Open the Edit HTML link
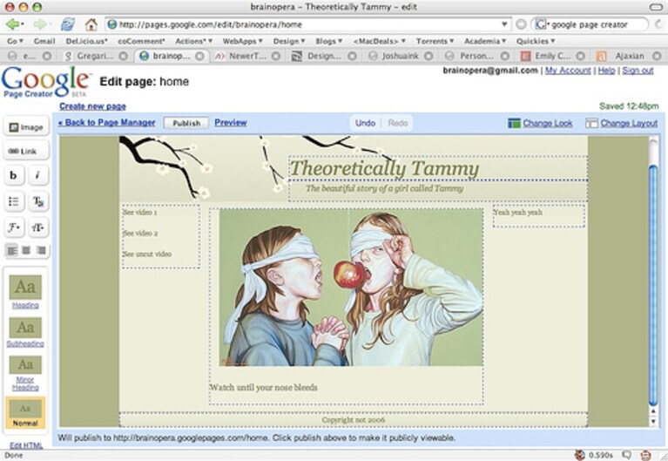 coord(26,445)
